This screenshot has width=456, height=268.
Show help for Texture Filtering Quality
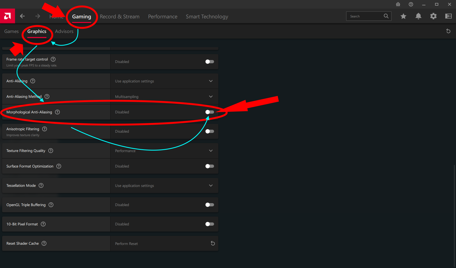tap(51, 151)
